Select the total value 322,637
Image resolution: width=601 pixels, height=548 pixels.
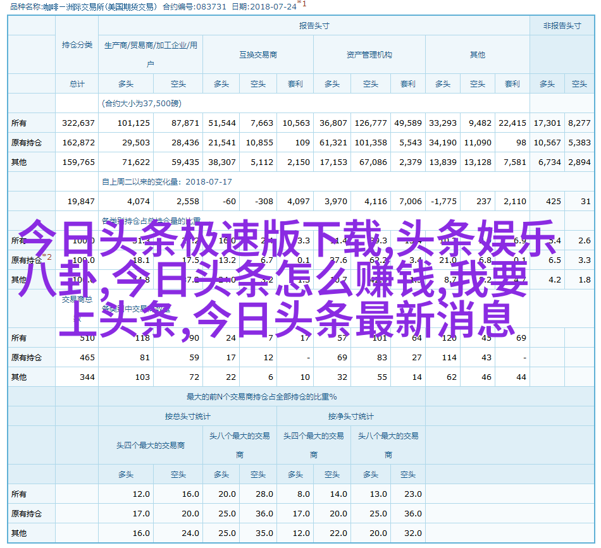78,123
